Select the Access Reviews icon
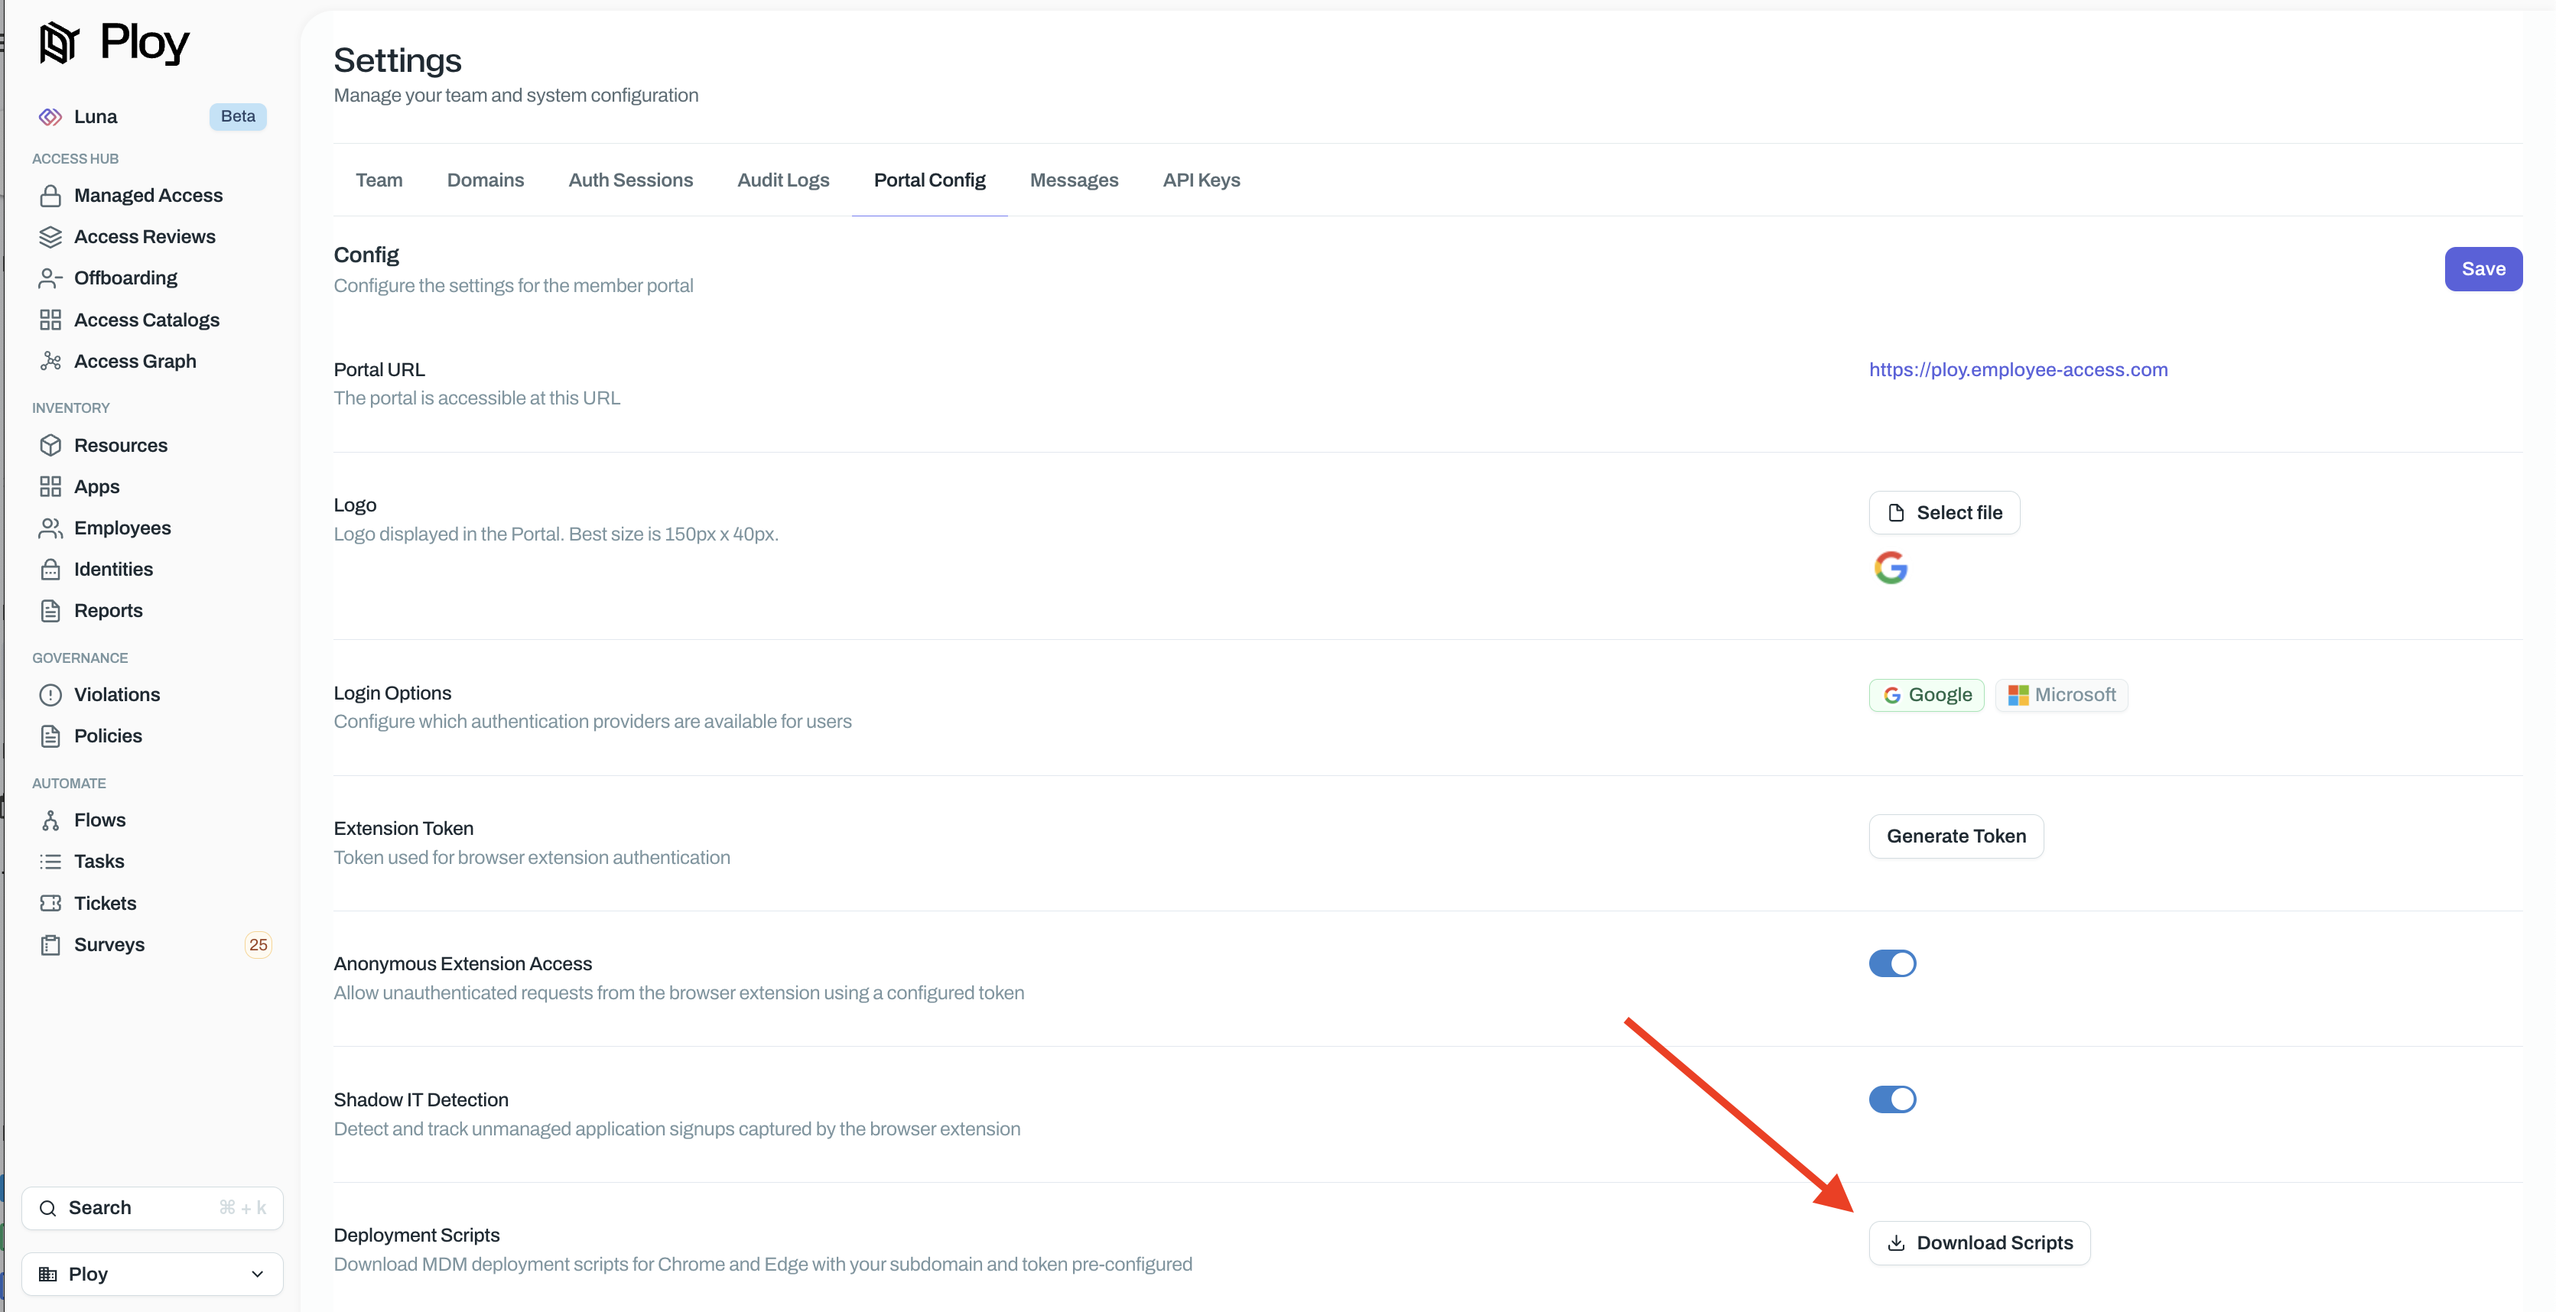The width and height of the screenshot is (2556, 1312). coord(53,236)
